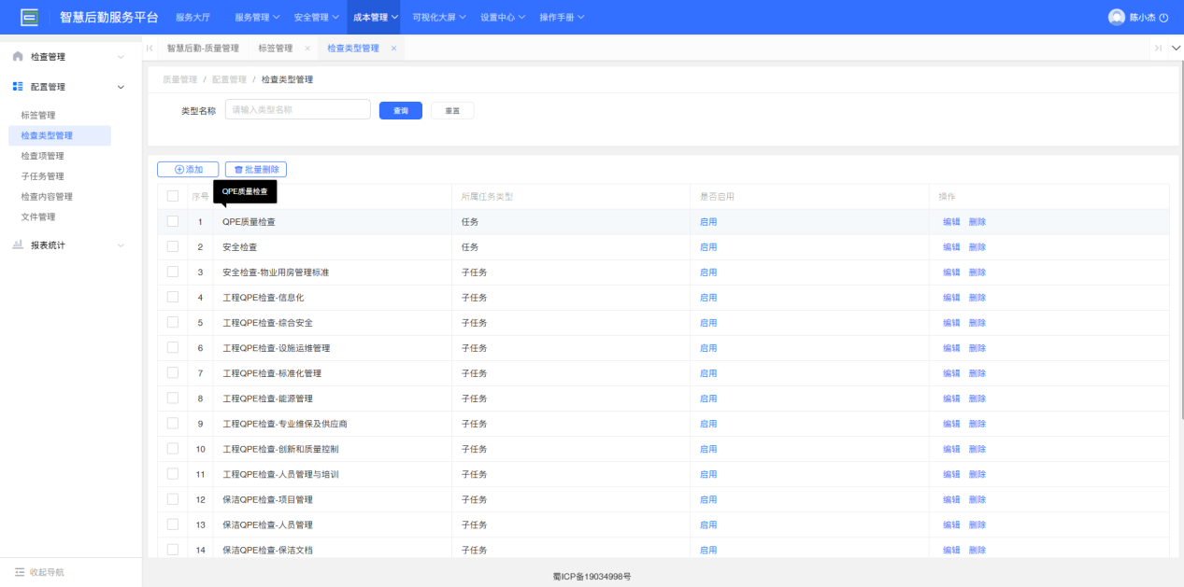The height and width of the screenshot is (587, 1184).
Task: Click the 检查管理 home icon in sidebar
Action: pos(18,57)
